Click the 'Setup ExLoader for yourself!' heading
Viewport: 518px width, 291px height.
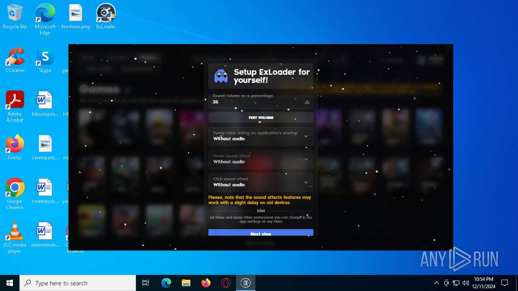(272, 76)
